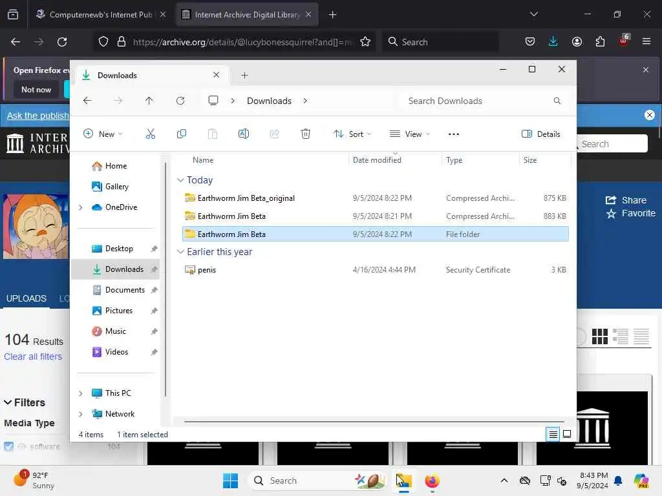Bookmark the page with Firefox star icon
The height and width of the screenshot is (496, 662).
[x=365, y=42]
